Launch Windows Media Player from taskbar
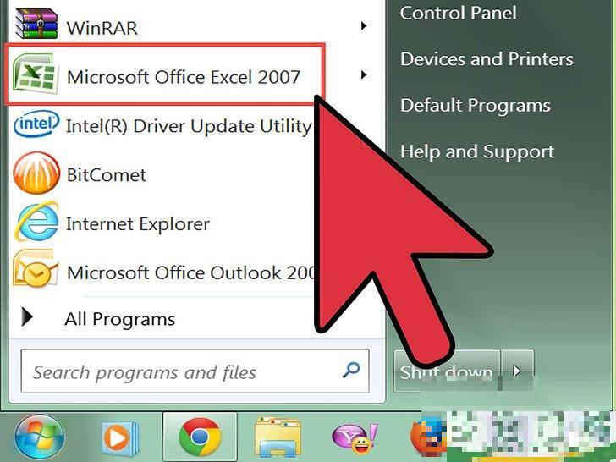616x462 pixels. coord(120,437)
